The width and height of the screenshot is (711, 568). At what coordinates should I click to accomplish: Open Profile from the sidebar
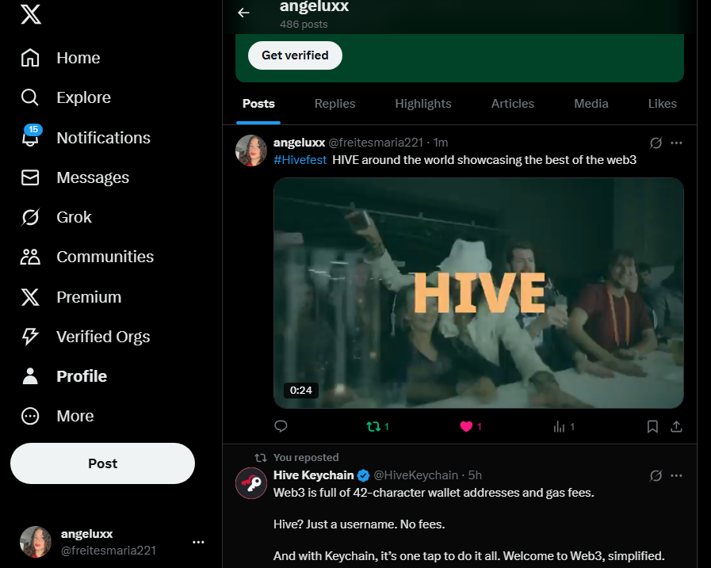(63, 376)
